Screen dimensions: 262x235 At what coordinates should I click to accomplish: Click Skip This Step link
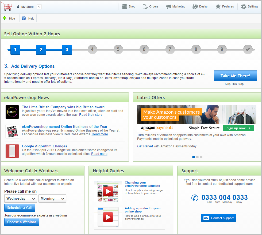(235, 84)
